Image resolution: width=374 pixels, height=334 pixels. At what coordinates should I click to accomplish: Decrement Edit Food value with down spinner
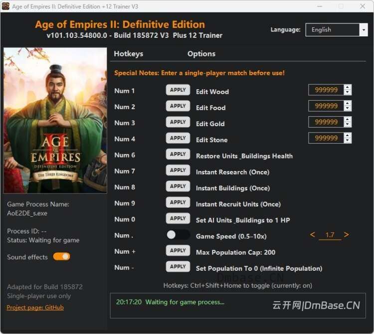[348, 109]
